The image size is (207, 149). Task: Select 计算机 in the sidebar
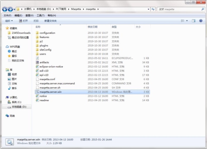[11, 97]
